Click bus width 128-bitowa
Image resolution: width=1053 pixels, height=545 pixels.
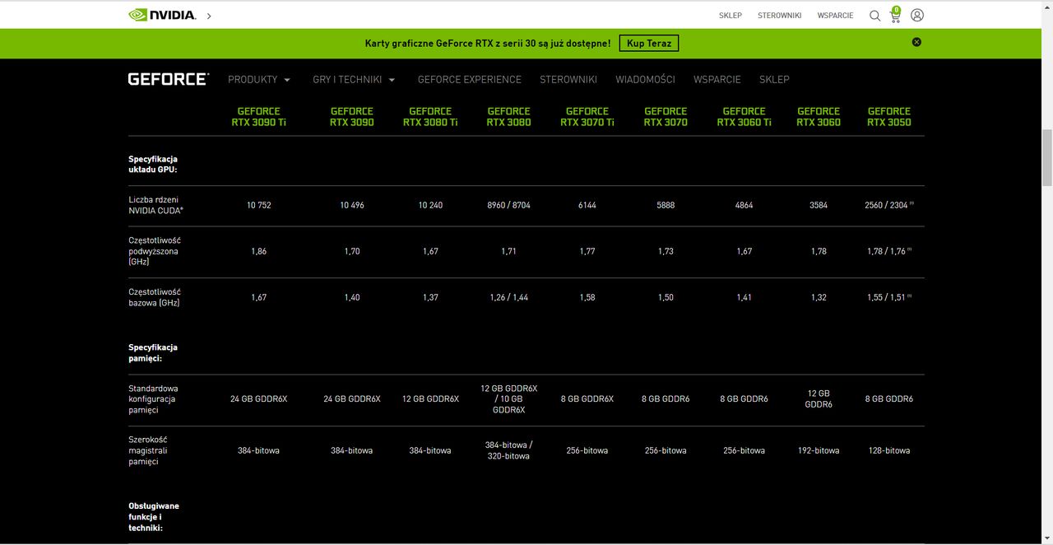point(889,450)
